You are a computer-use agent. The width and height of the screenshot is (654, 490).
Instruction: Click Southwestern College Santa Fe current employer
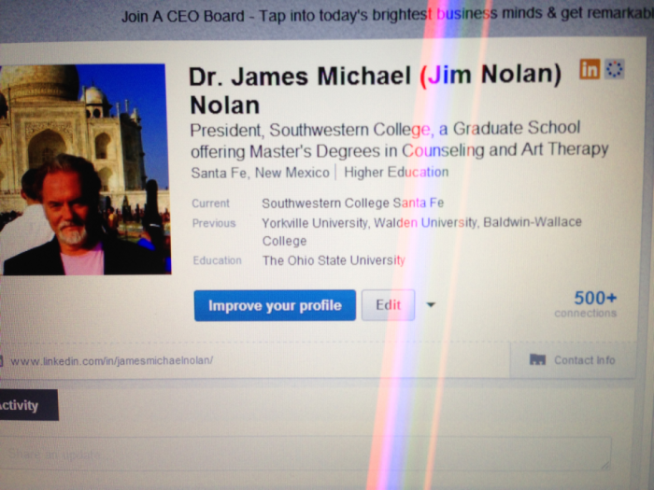pos(353,203)
